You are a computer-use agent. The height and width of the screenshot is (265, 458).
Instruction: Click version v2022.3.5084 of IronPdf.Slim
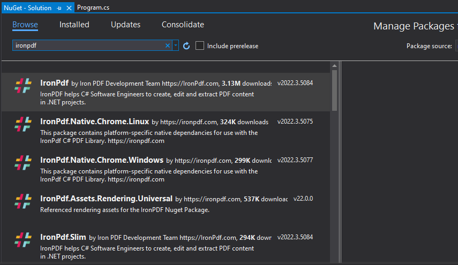click(295, 237)
